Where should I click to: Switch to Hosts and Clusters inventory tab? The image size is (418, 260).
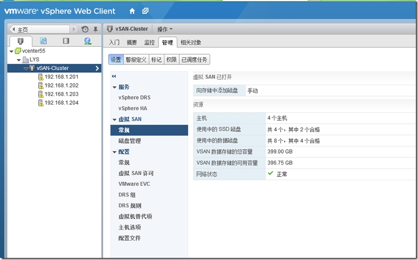click(x=20, y=41)
